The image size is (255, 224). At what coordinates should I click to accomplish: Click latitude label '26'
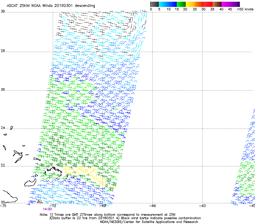[x=3, y=90]
